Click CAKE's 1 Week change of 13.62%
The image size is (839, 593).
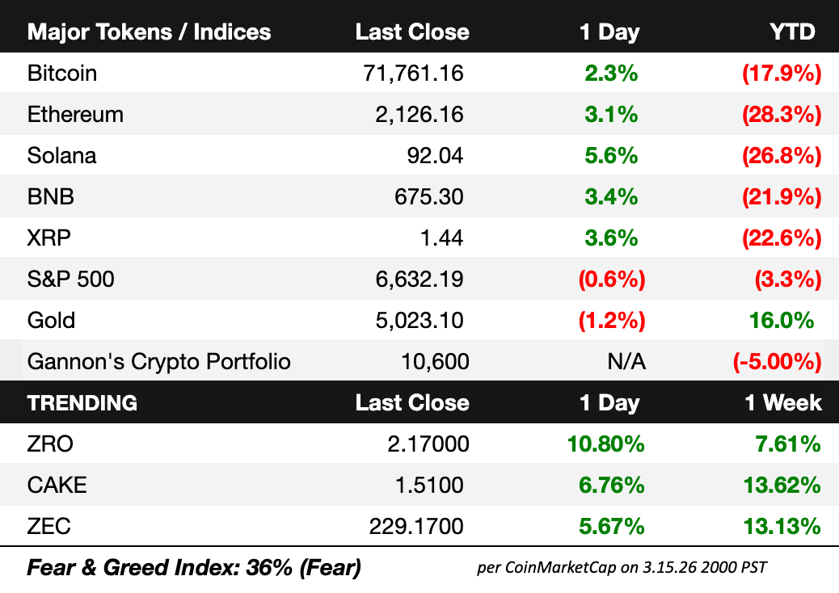(782, 485)
